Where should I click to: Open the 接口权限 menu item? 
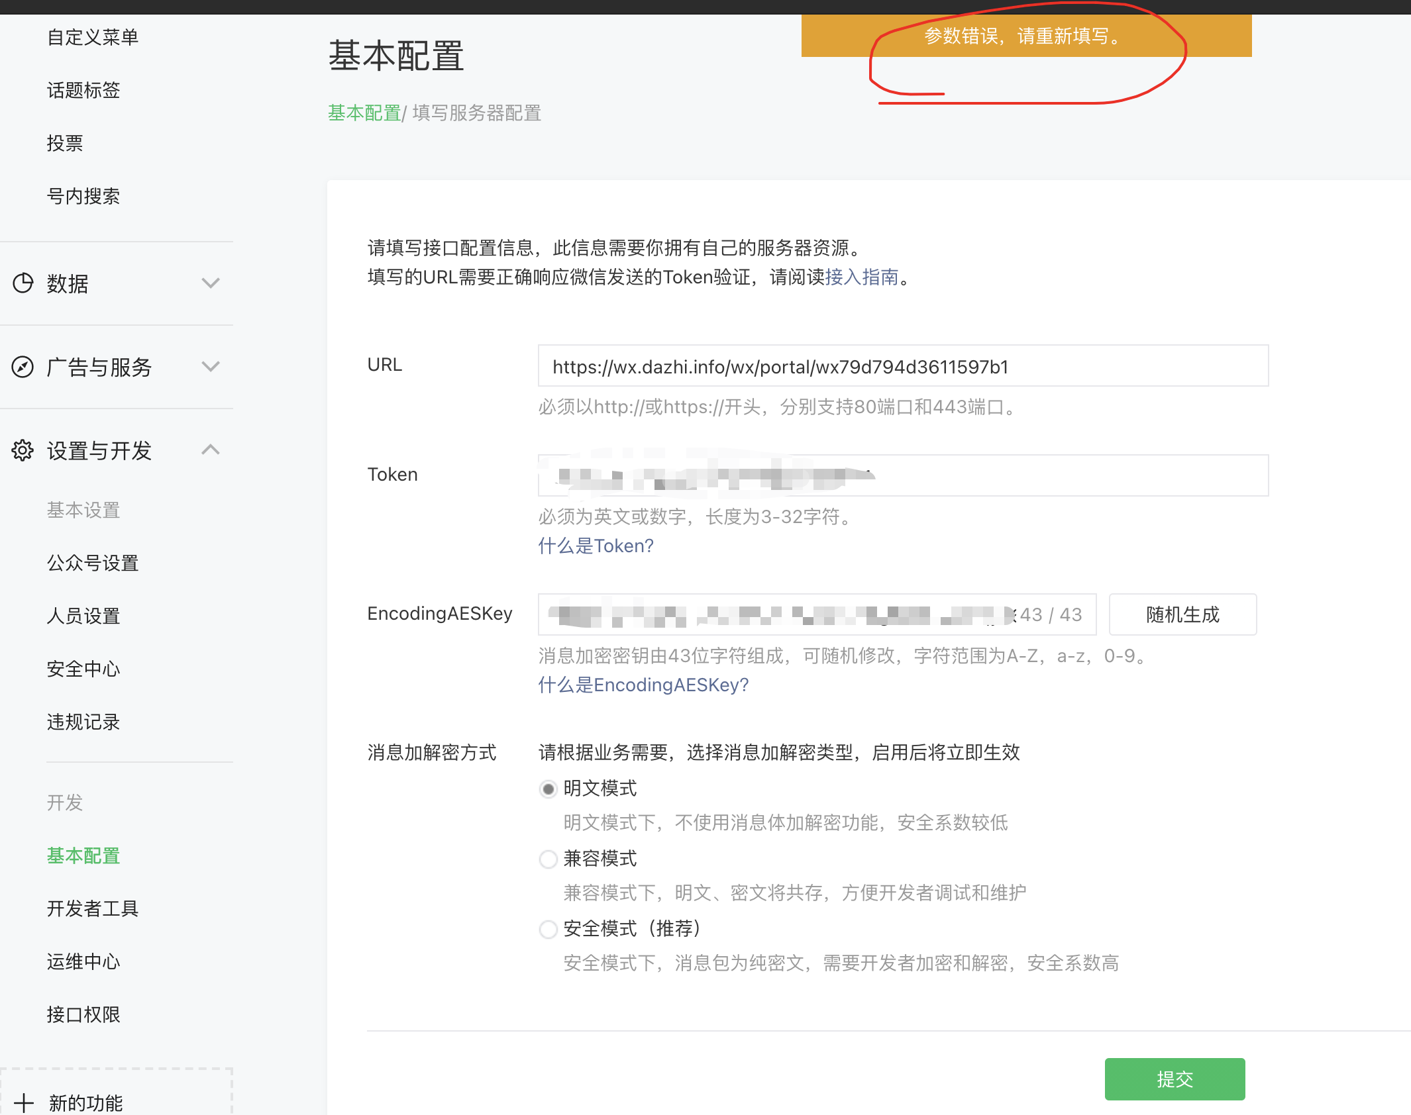pyautogui.click(x=83, y=1014)
